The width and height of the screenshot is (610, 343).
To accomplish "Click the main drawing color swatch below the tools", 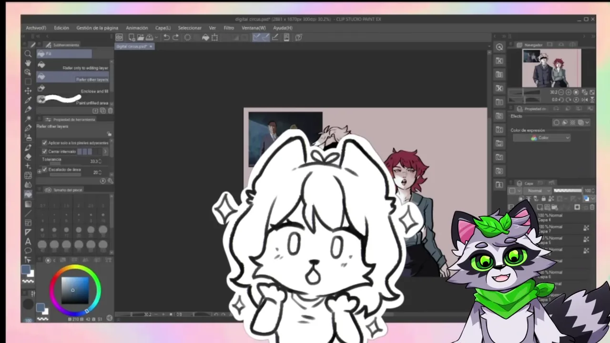I will (x=26, y=270).
